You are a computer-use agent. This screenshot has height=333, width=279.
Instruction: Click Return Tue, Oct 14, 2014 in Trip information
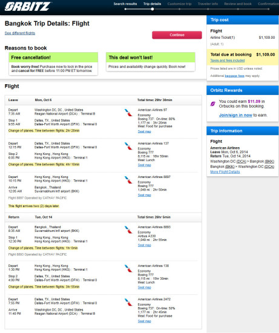pyautogui.click(x=230, y=156)
